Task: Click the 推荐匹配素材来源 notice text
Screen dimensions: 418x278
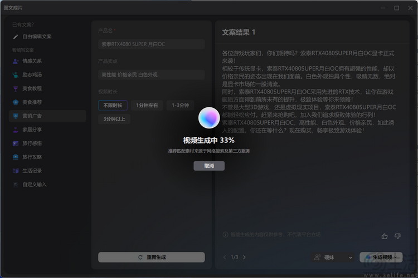Action: [209, 151]
